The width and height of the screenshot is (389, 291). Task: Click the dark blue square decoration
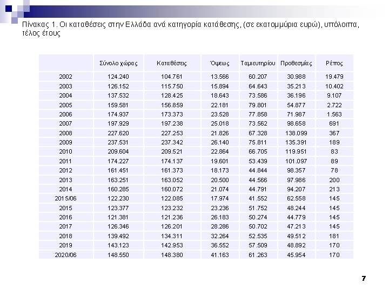coord(9,9)
